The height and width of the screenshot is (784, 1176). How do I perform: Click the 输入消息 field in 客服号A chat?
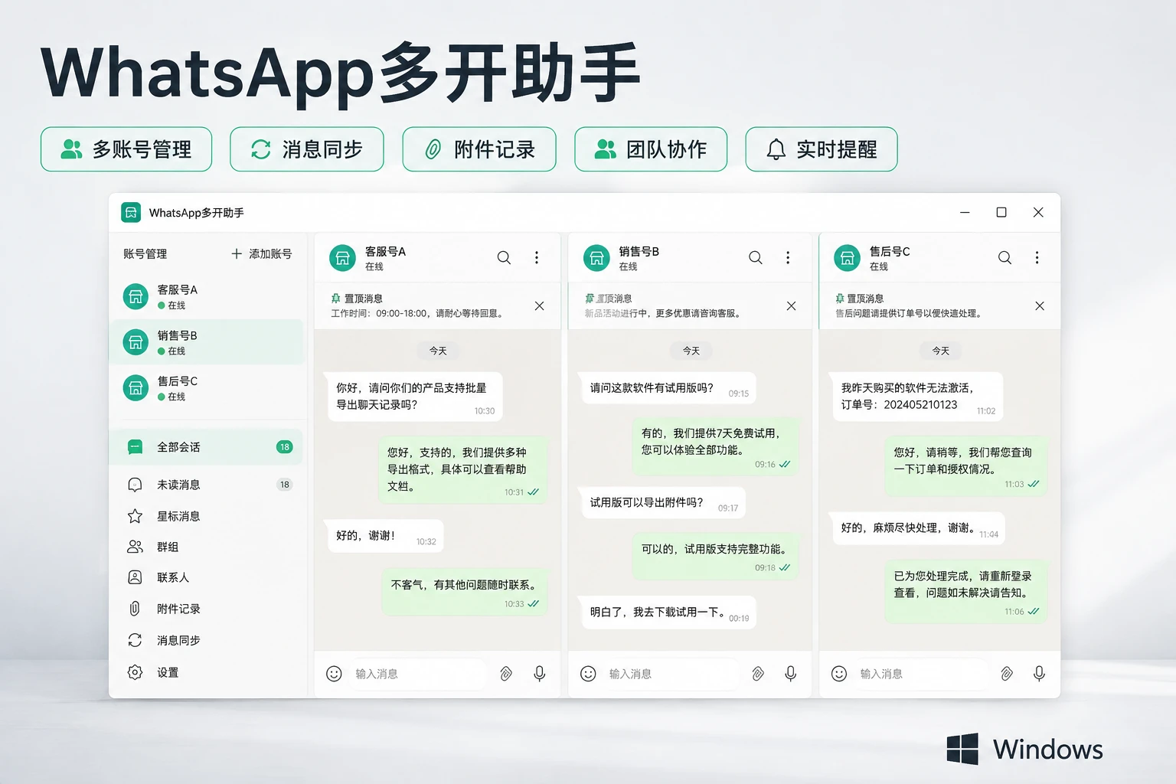click(x=419, y=674)
